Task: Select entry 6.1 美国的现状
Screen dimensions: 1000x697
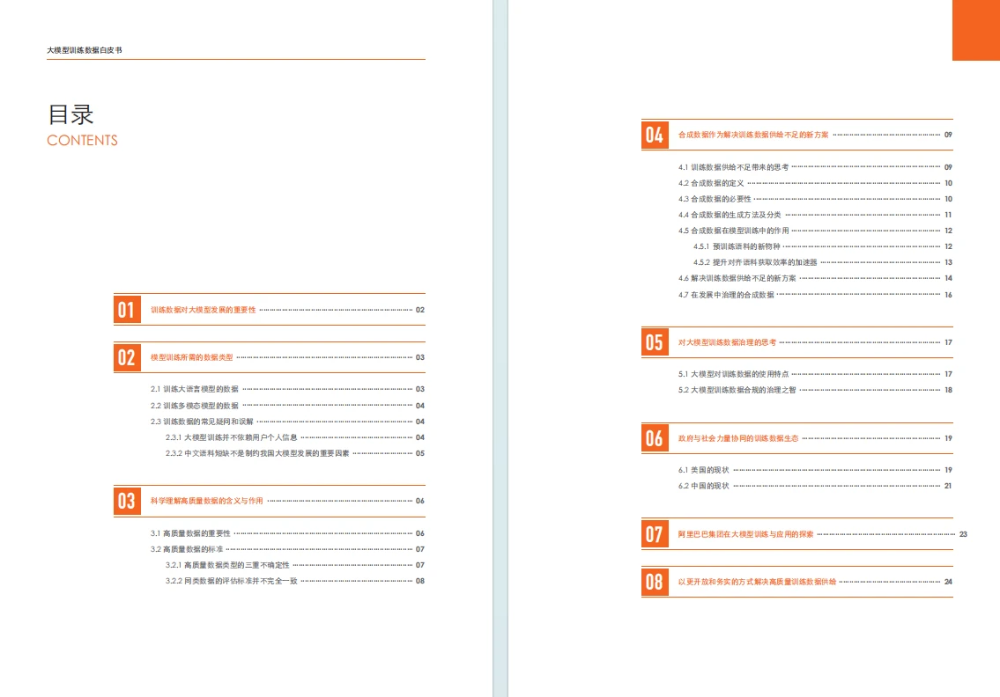Action: (703, 470)
